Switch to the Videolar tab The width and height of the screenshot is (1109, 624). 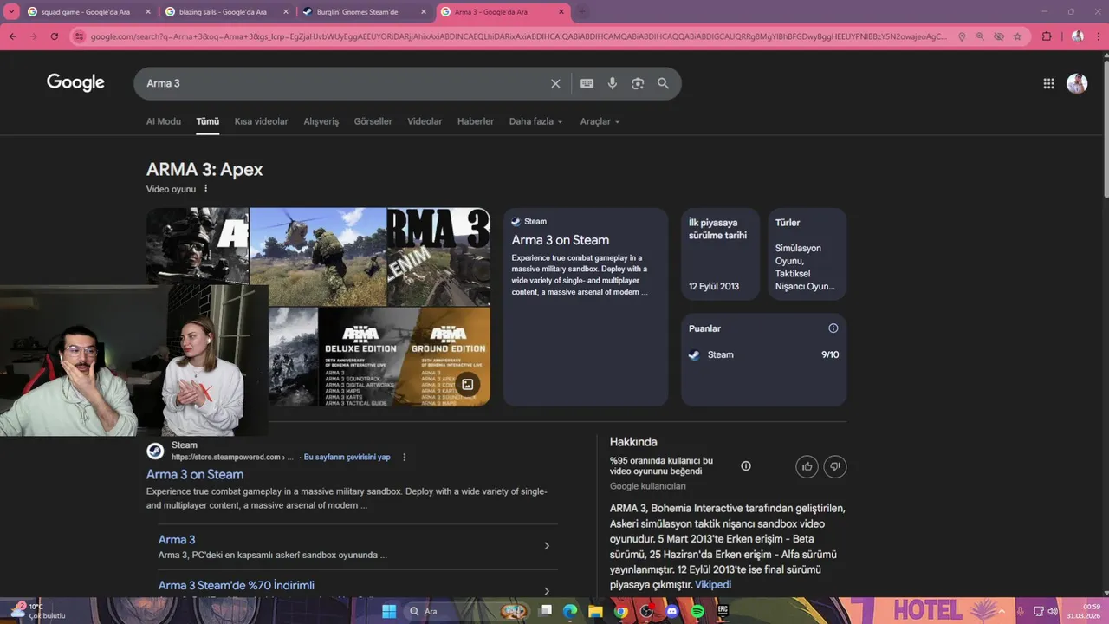tap(425, 121)
